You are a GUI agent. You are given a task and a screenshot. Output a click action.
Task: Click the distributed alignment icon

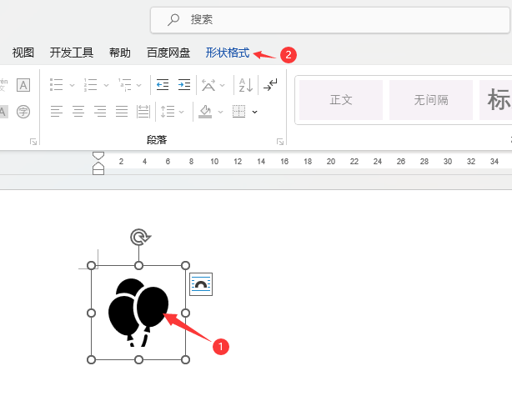[x=143, y=112]
